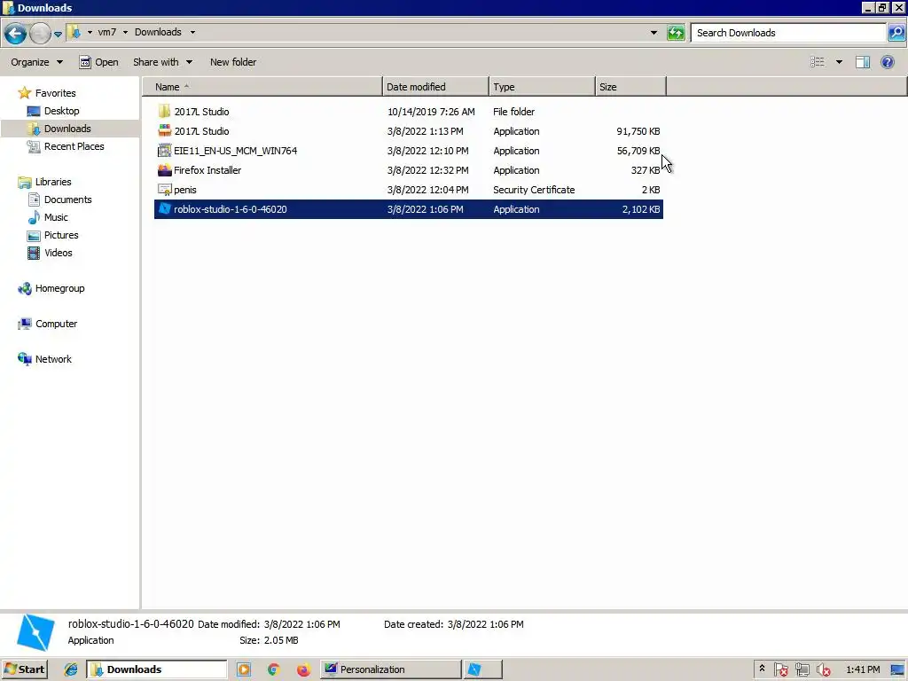Open the Videos library

click(58, 253)
